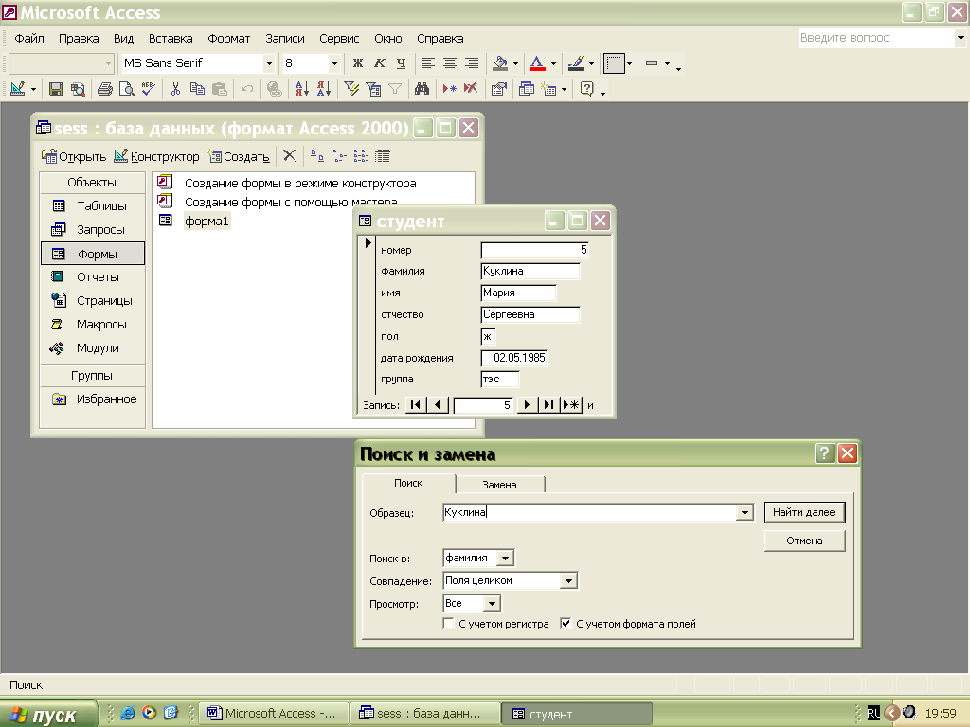Image resolution: width=970 pixels, height=727 pixels.
Task: Select Отчеты in Objects pane
Action: click(x=92, y=277)
